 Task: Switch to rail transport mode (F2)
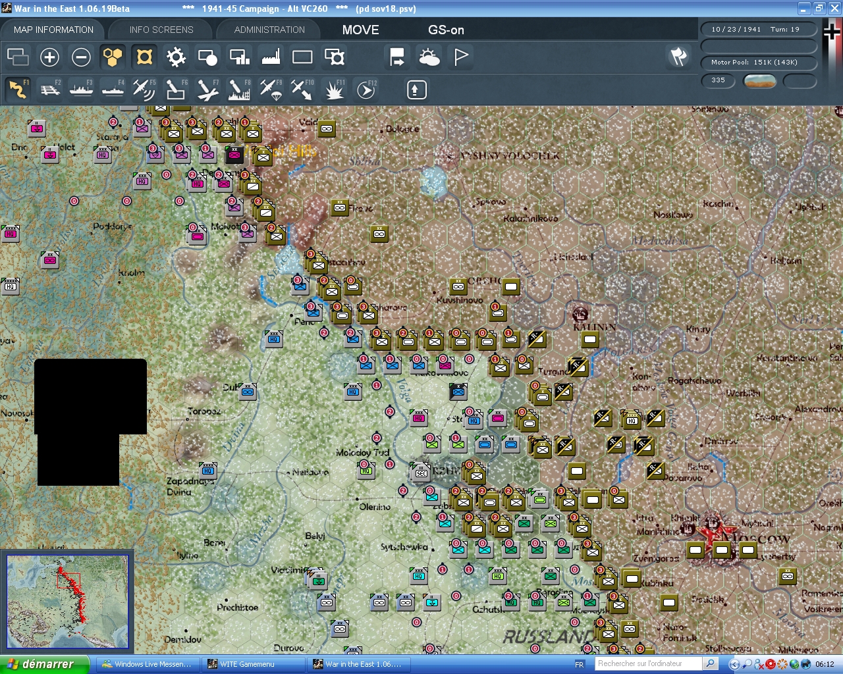tap(49, 90)
